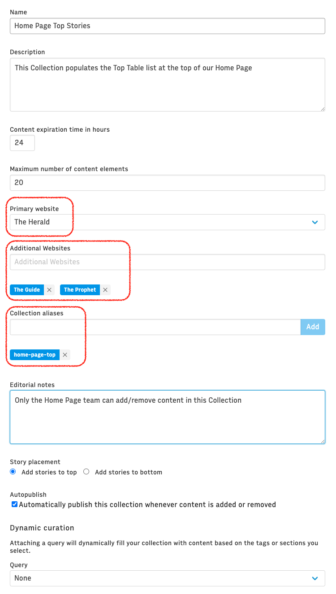Click into the Description text area
The image size is (336, 594).
point(168,85)
